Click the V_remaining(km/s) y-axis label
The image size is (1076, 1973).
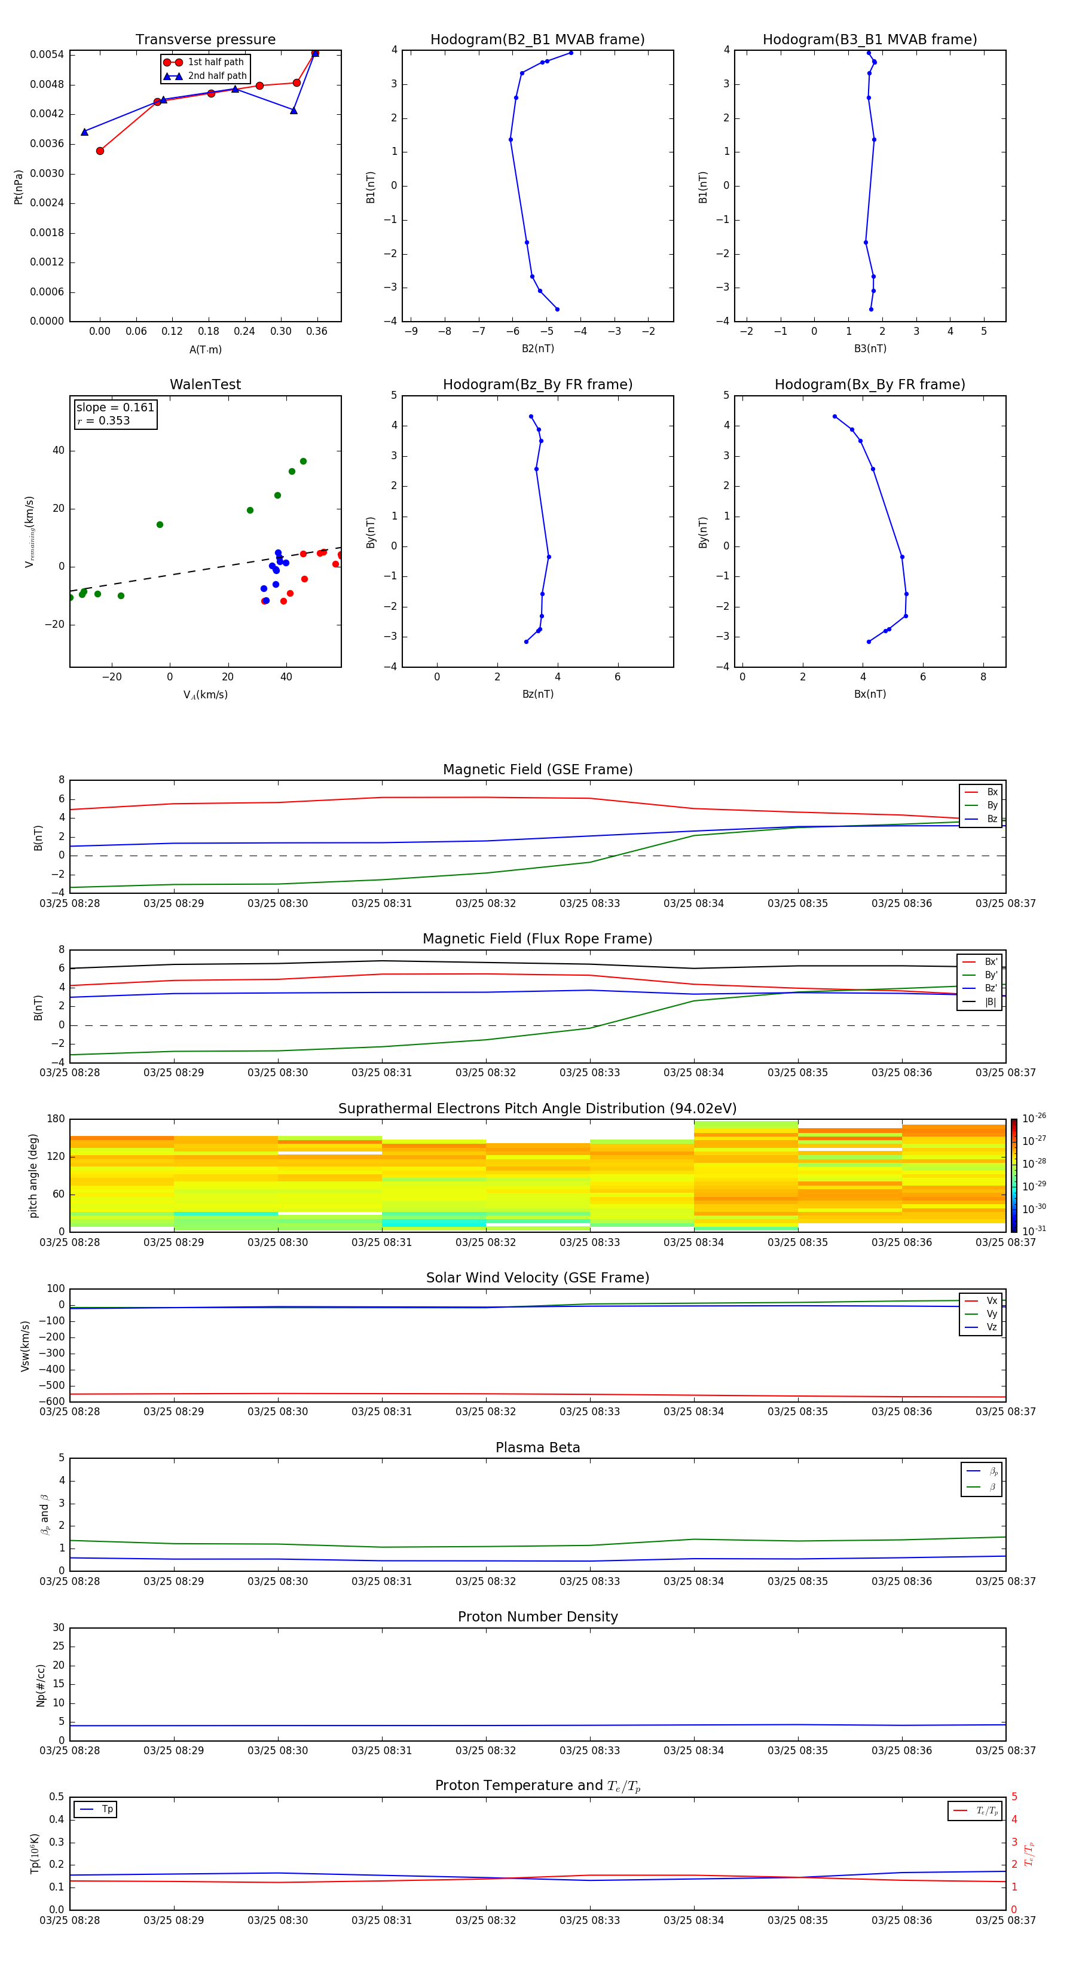pos(29,532)
